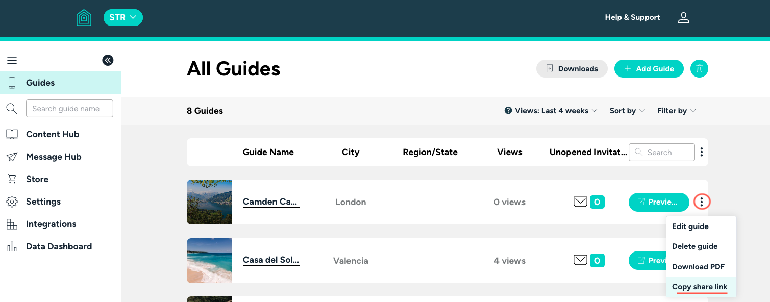
Task: Open the STR account dropdown
Action: 123,17
